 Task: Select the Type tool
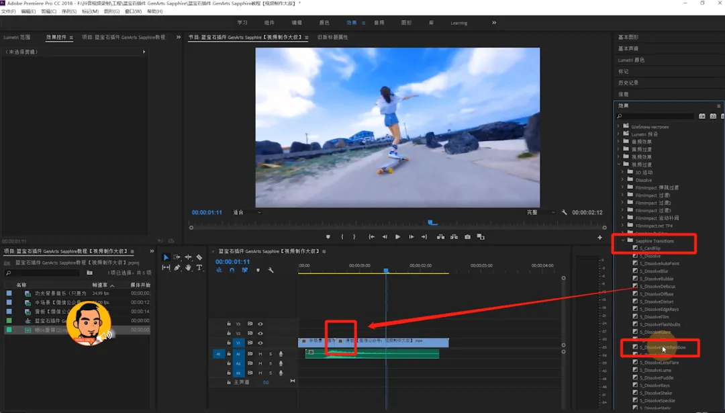(199, 268)
